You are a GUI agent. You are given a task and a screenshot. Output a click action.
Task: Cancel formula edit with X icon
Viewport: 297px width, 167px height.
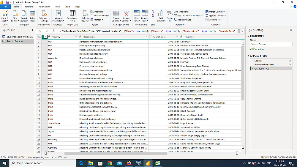[40, 31]
